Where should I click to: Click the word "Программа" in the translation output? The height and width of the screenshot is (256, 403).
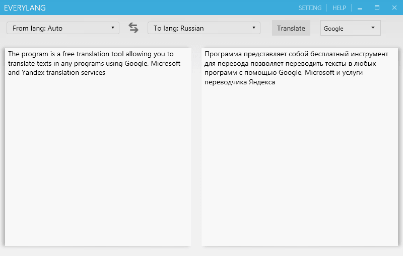pos(221,54)
